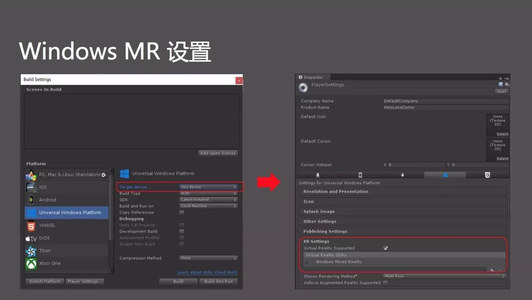
Task: Open the Target device dropdown
Action: [x=209, y=187]
